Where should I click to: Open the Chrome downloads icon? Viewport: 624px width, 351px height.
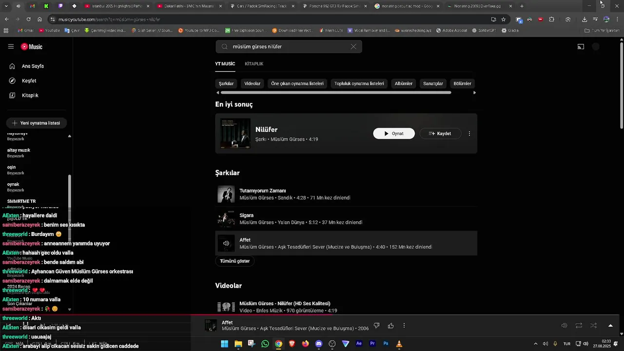[x=585, y=19]
